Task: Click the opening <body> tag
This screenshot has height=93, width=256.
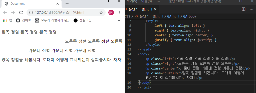Action: click(143, 54)
